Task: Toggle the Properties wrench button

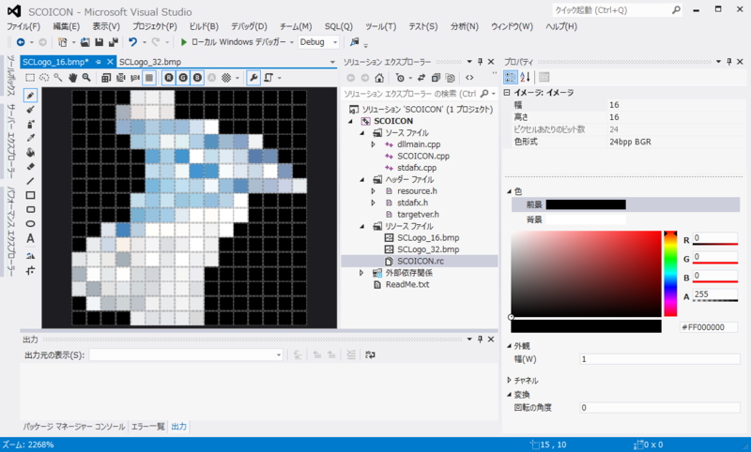Action: point(253,78)
